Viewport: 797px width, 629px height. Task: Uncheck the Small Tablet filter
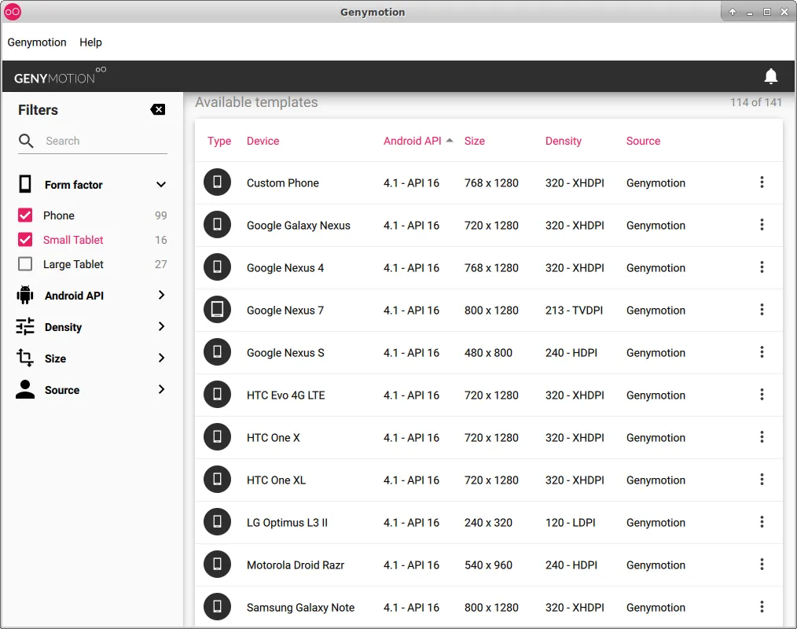[25, 240]
